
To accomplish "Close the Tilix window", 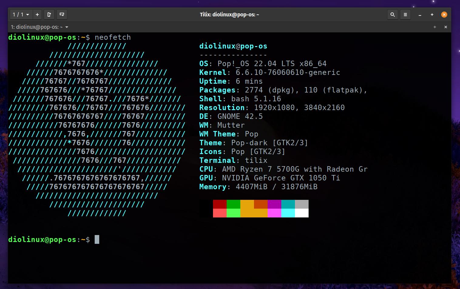I will (x=444, y=15).
